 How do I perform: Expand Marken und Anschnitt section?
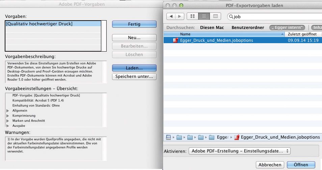click(x=8, y=121)
